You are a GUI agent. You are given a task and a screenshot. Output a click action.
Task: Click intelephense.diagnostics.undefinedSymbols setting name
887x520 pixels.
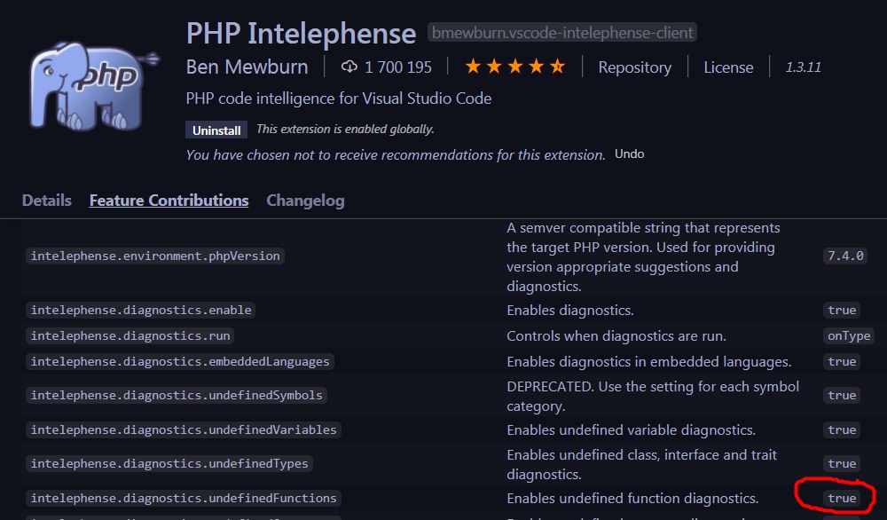pyautogui.click(x=177, y=395)
